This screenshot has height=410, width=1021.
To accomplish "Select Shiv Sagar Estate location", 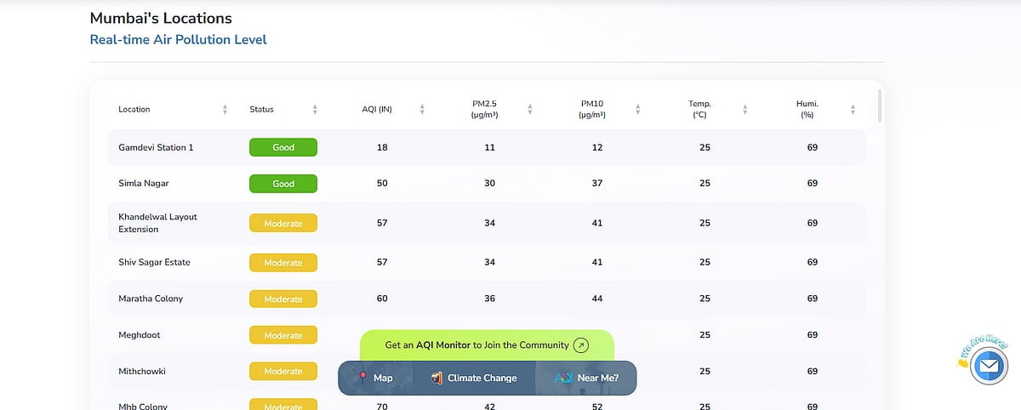I will coord(154,262).
